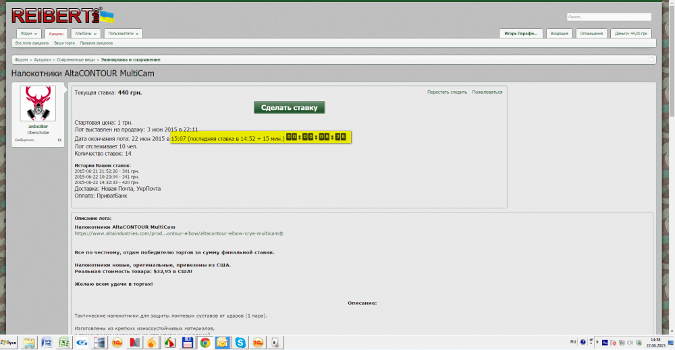Click the Перестать следить link
675x350 pixels.
(447, 92)
